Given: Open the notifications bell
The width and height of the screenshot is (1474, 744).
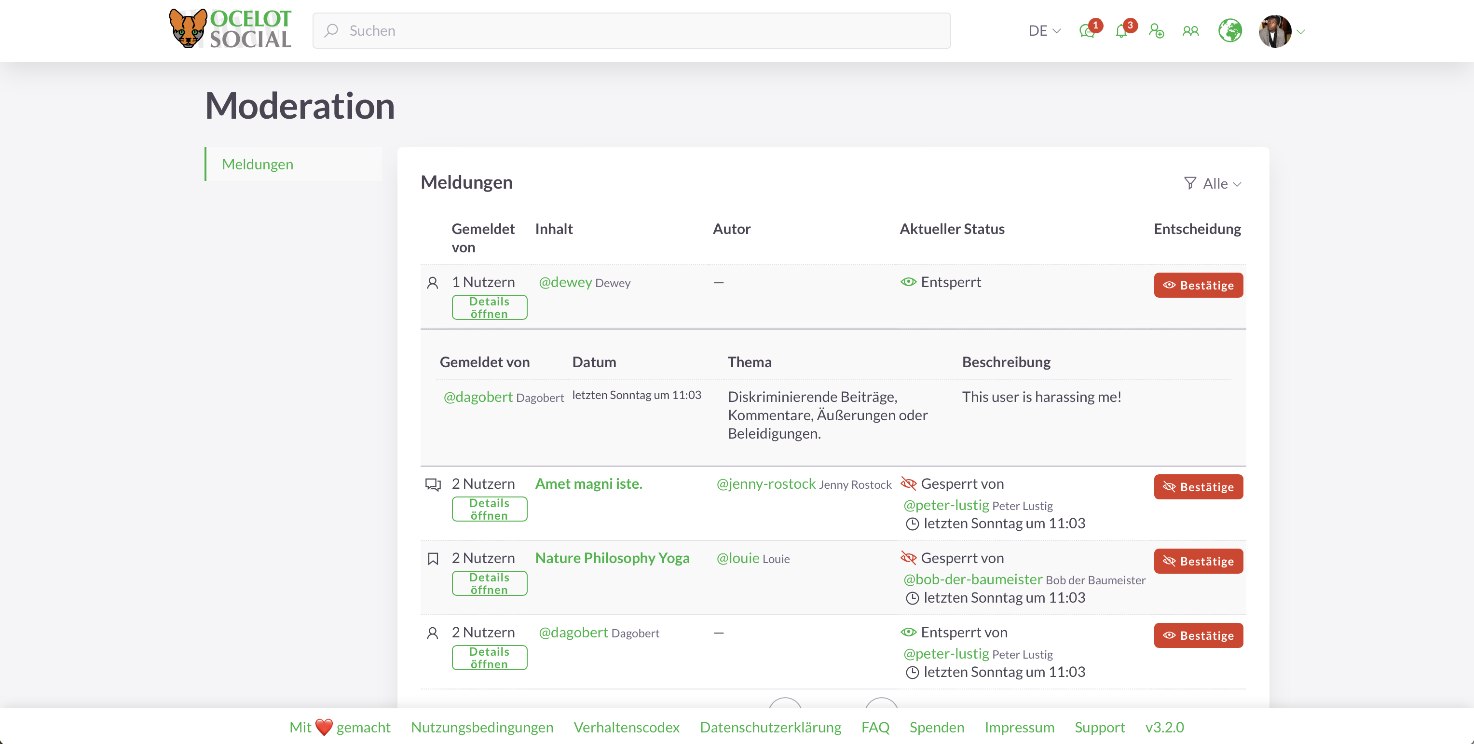Looking at the screenshot, I should [1121, 31].
